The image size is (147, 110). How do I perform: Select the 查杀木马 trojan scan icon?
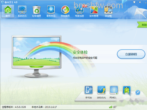coord(51,11)
